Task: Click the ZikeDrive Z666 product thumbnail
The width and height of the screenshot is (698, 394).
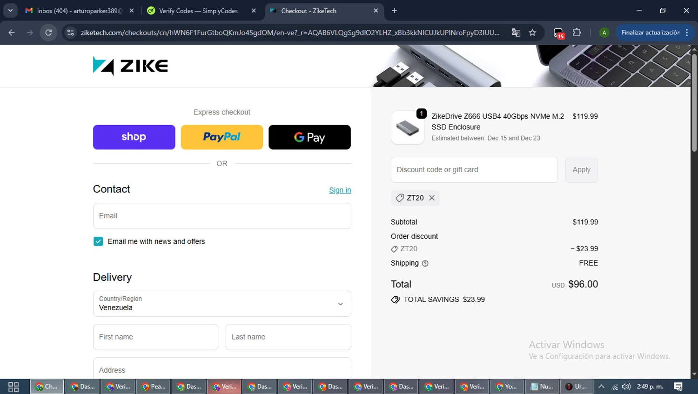Action: (408, 127)
